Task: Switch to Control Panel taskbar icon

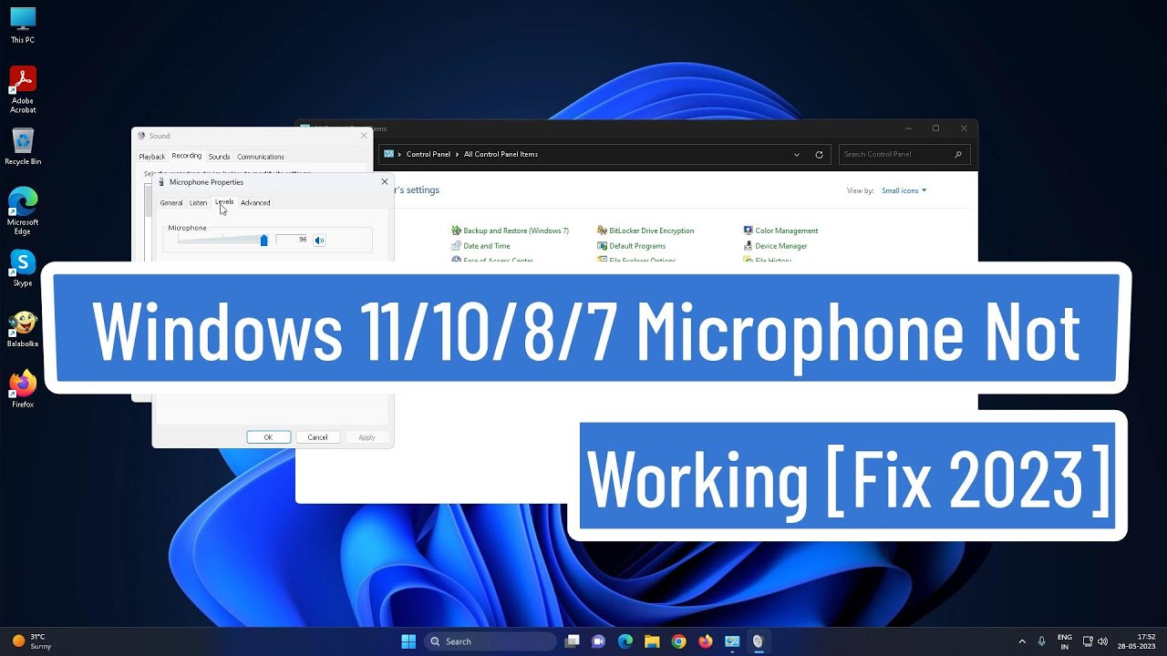Action: (x=731, y=641)
